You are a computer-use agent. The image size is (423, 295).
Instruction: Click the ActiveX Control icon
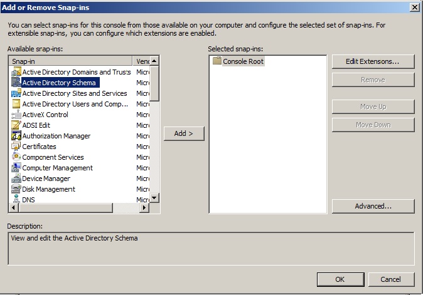coord(16,115)
